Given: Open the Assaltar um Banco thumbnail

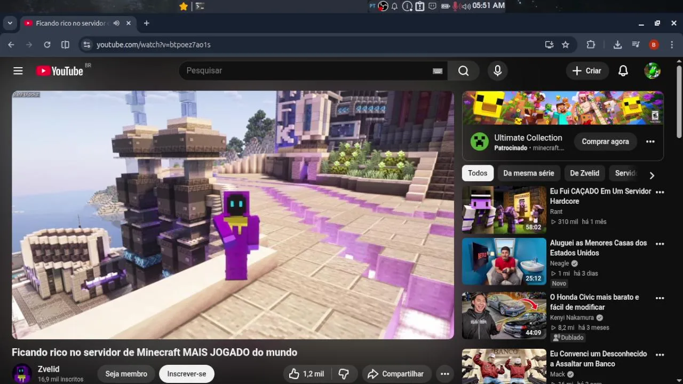Looking at the screenshot, I should (x=504, y=366).
